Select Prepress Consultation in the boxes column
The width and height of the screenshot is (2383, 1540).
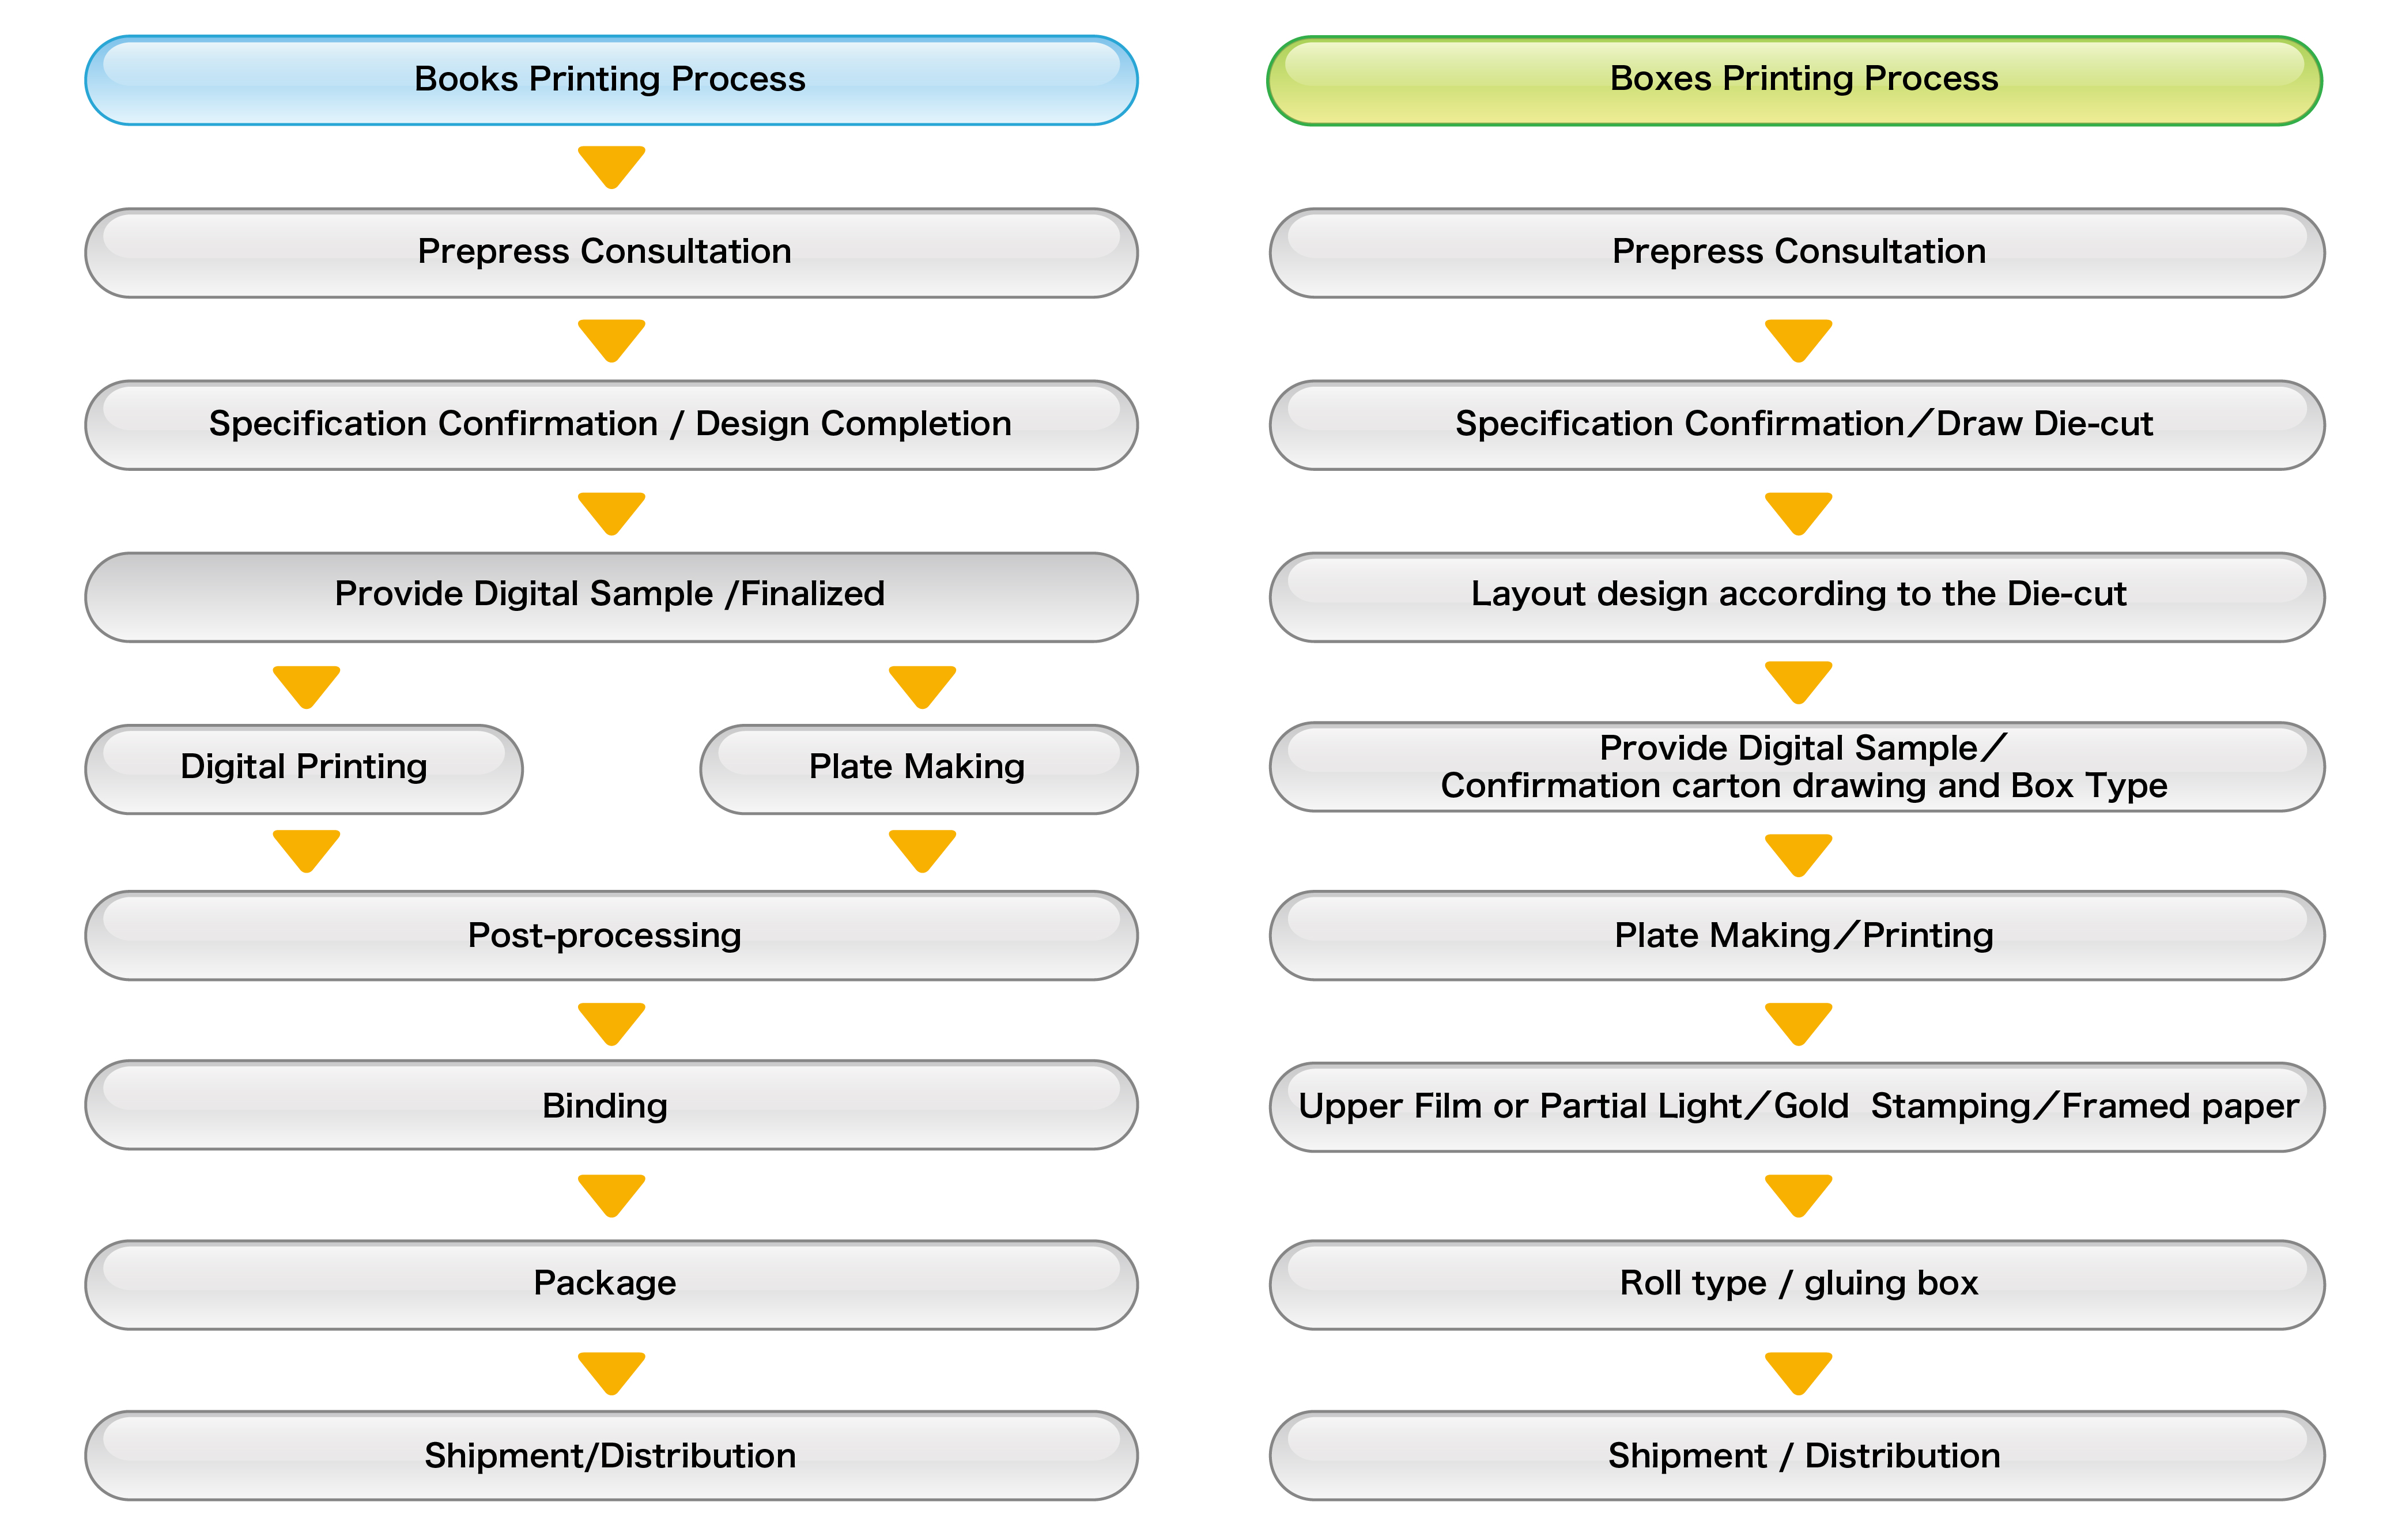[1797, 253]
